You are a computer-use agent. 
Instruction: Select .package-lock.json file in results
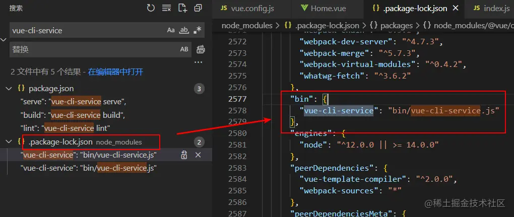pyautogui.click(x=60, y=142)
